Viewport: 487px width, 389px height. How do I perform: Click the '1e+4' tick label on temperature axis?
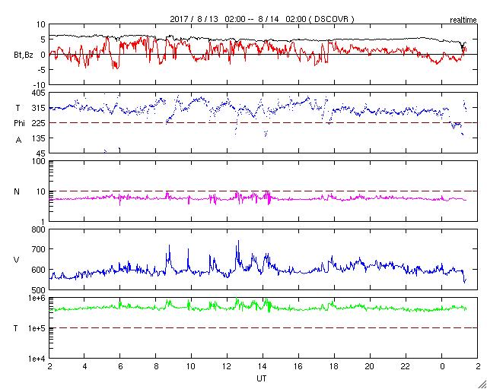pos(37,359)
